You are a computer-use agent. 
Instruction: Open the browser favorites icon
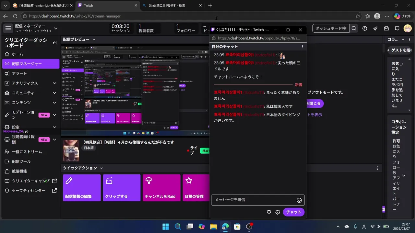(x=367, y=16)
